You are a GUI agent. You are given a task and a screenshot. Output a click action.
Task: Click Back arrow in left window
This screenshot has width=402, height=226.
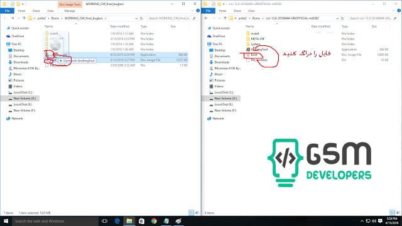pos(5,18)
